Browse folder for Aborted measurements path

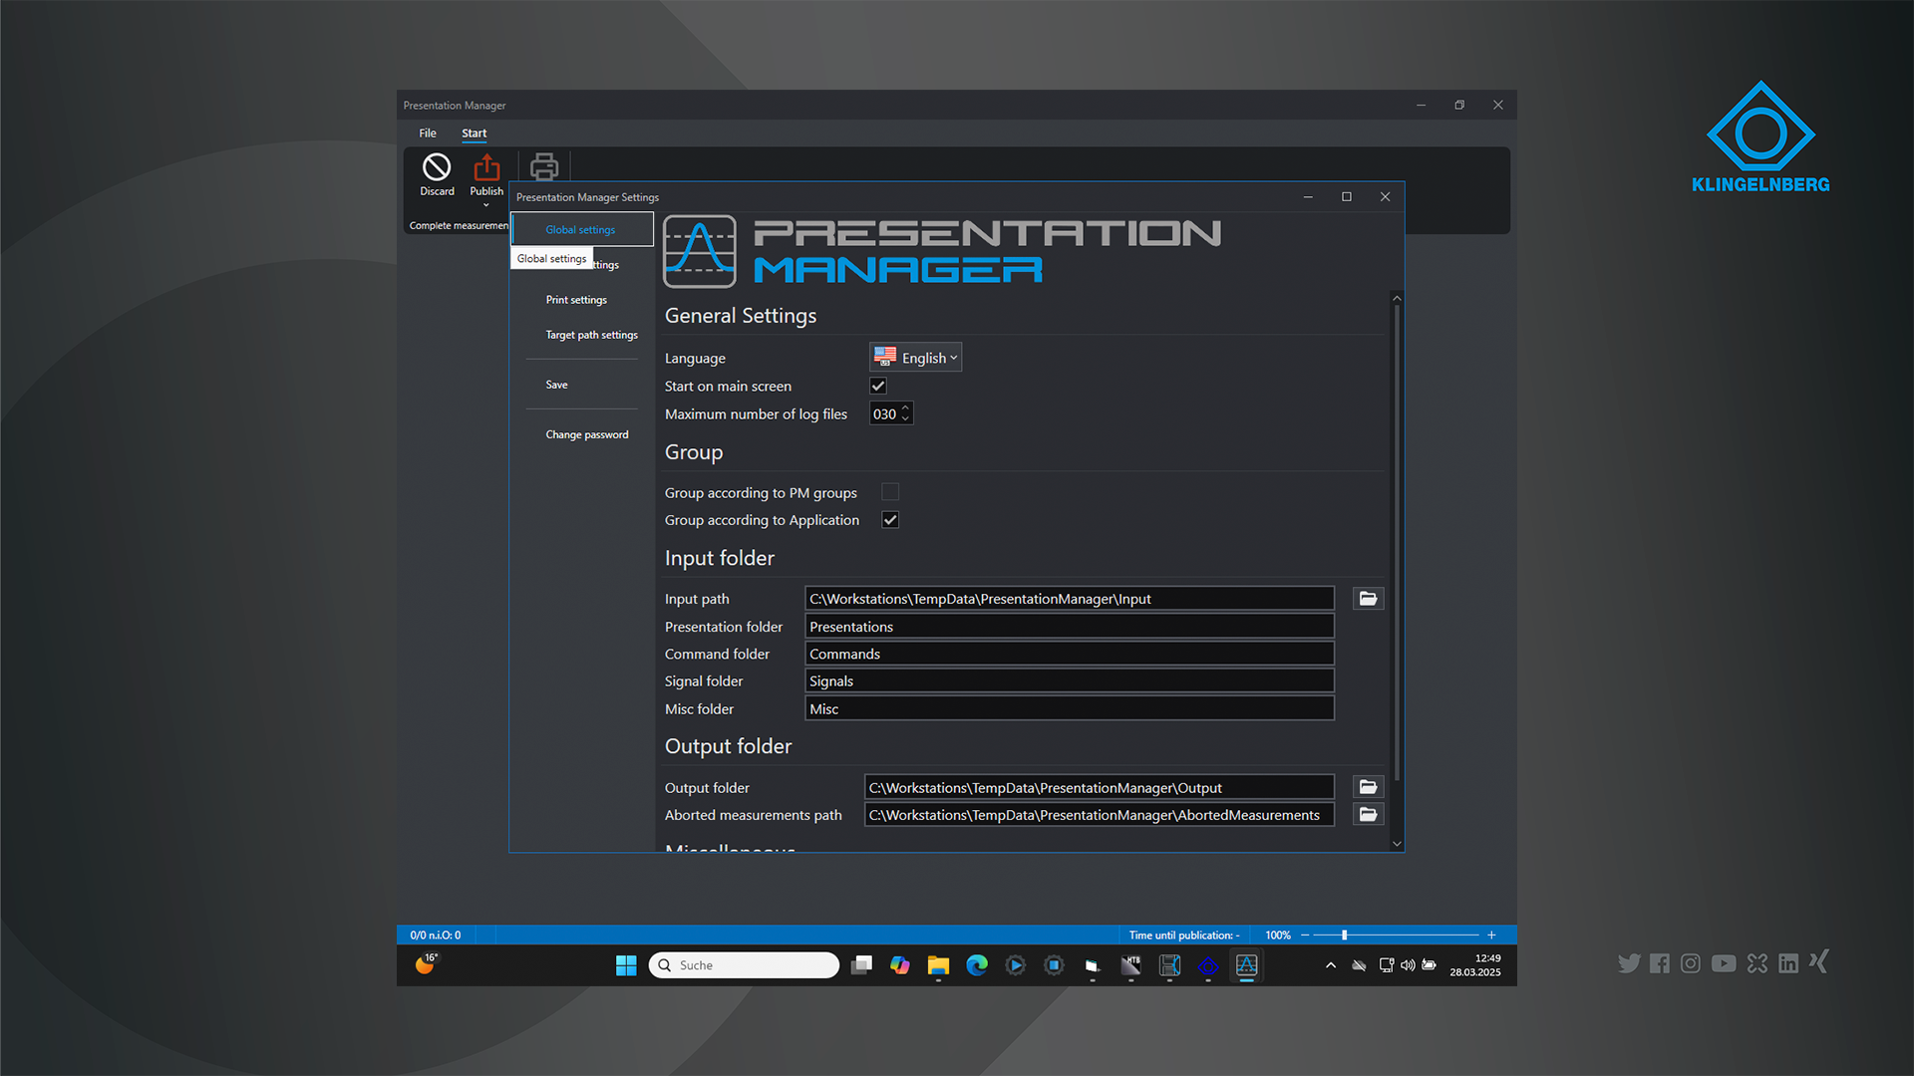1369,815
